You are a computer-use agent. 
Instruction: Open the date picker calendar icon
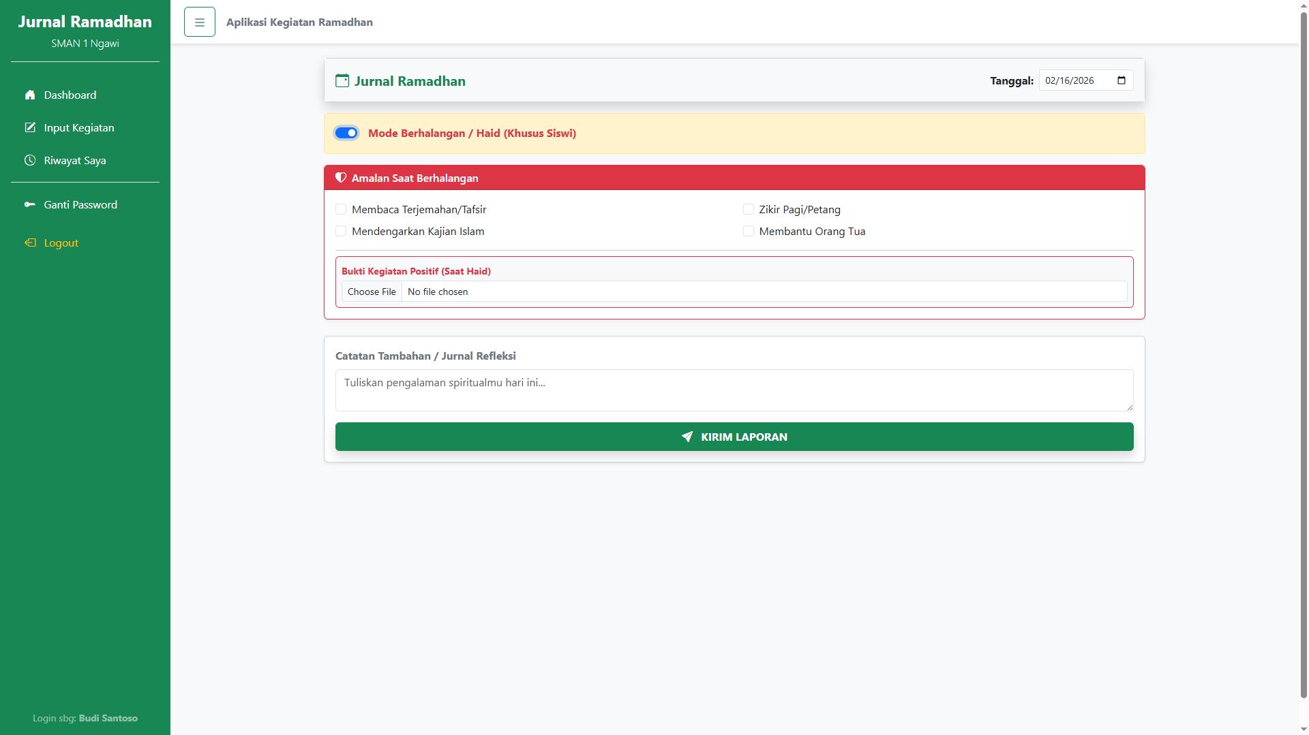(1122, 80)
